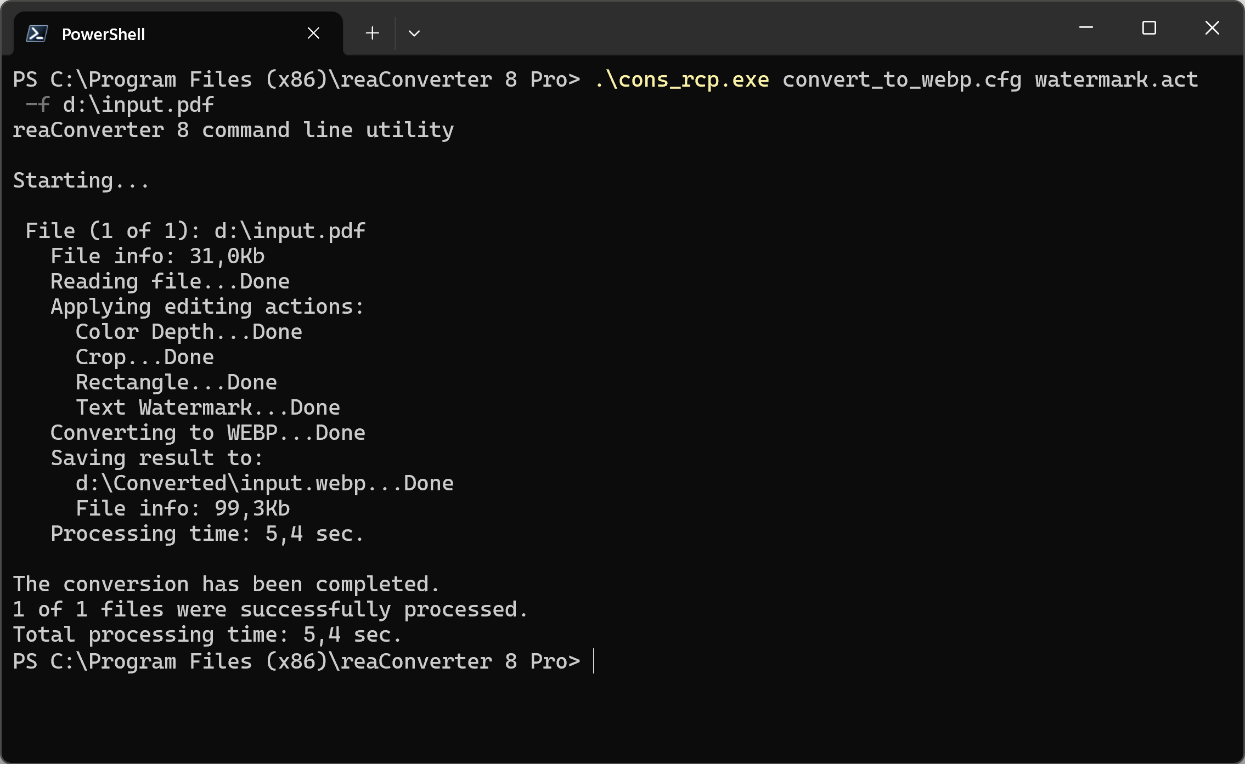Click the "Total processing time" line
Image resolution: width=1245 pixels, height=764 pixels.
coord(207,635)
